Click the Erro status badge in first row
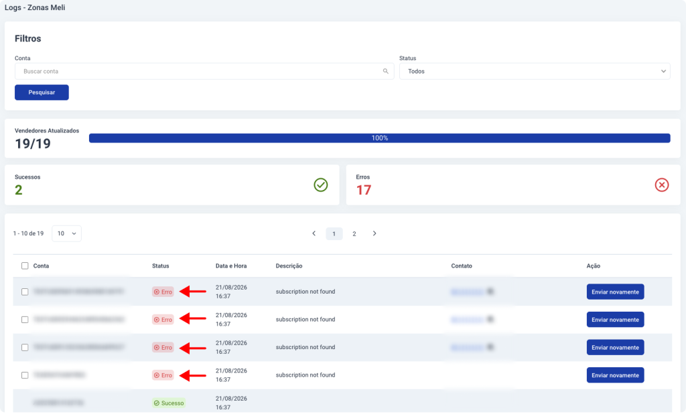Image resolution: width=686 pixels, height=414 pixels. click(x=163, y=292)
